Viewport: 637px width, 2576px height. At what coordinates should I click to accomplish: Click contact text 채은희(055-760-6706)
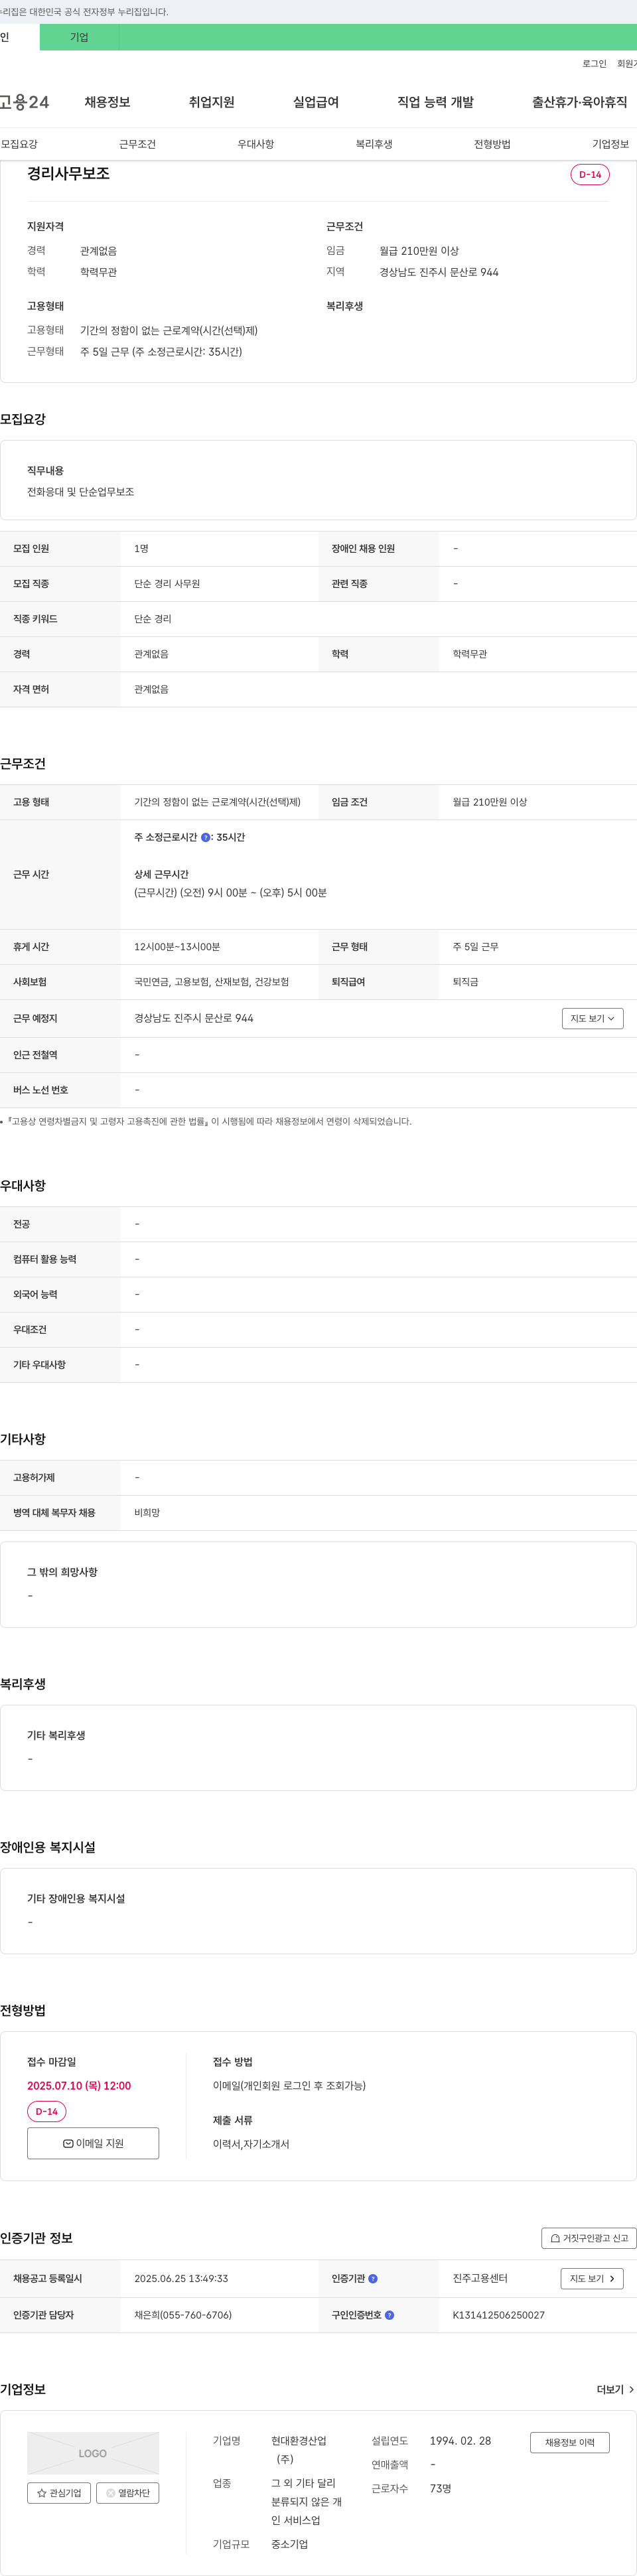pos(183,2315)
